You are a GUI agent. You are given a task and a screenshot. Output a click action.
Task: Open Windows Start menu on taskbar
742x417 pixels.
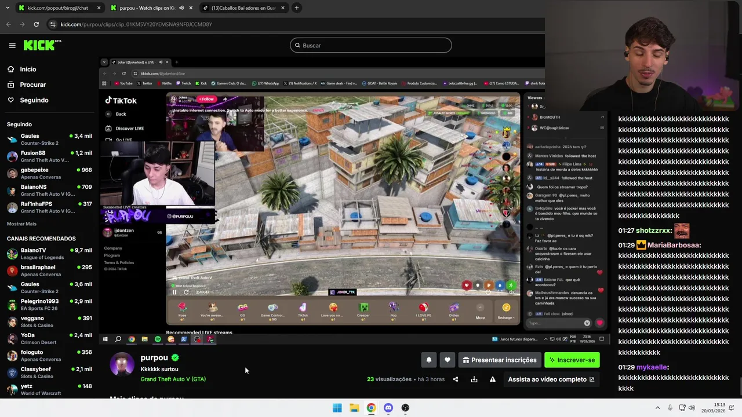pyautogui.click(x=337, y=408)
